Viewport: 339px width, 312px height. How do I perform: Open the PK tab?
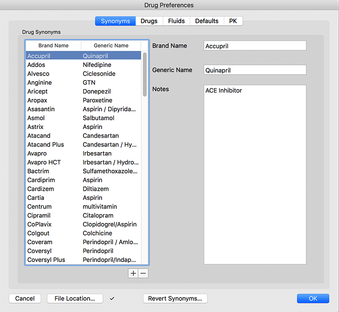233,21
